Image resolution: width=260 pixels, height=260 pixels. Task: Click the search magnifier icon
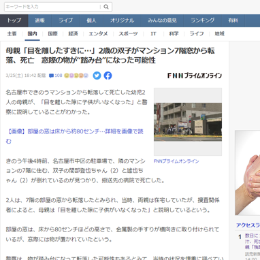(106, 7)
